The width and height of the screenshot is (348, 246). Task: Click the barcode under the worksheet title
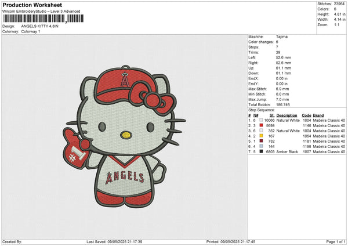pyautogui.click(x=43, y=19)
